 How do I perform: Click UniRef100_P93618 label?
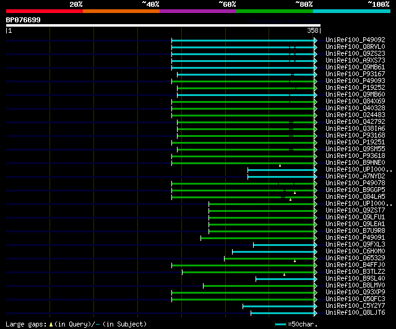click(x=355, y=156)
